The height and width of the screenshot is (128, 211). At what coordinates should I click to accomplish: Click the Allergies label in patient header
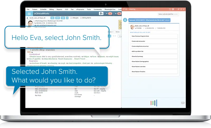coord(75,18)
